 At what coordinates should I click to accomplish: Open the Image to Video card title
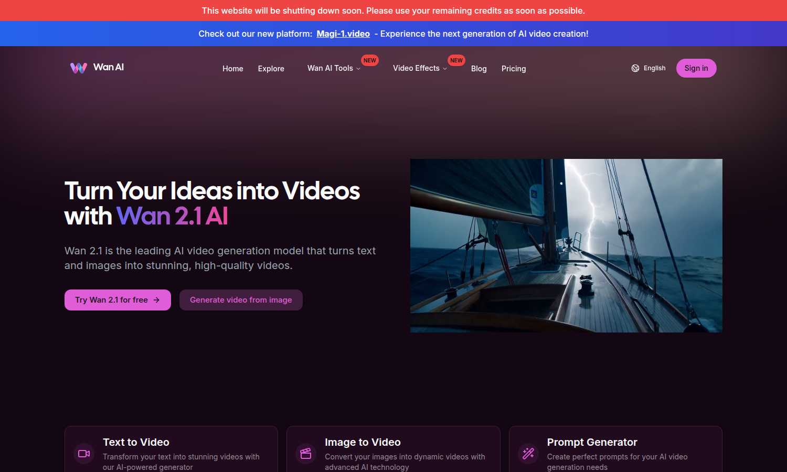[363, 442]
